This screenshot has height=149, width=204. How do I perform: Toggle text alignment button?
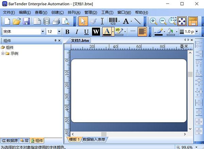142,32
